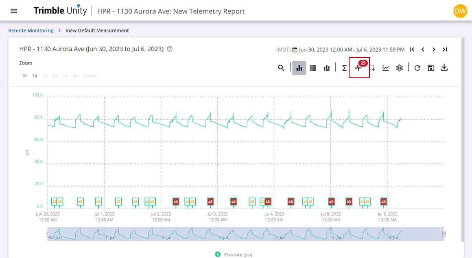Viewport: 472px width, 258px height.
Task: Open the date range picker
Action: (348, 50)
